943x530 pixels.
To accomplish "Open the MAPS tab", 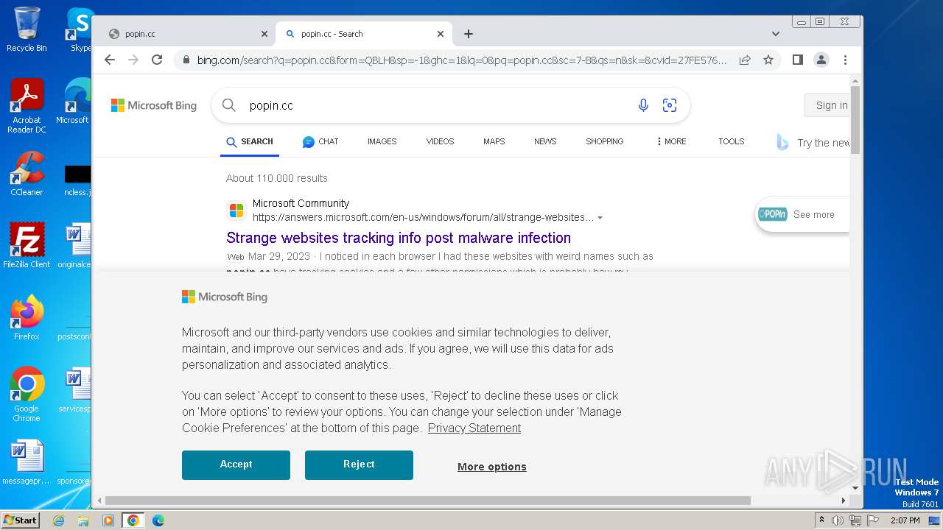I will pyautogui.click(x=494, y=141).
